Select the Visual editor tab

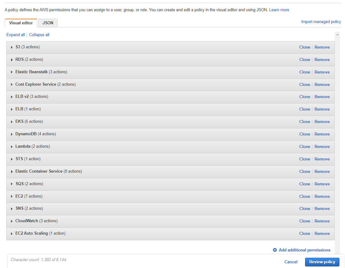21,23
